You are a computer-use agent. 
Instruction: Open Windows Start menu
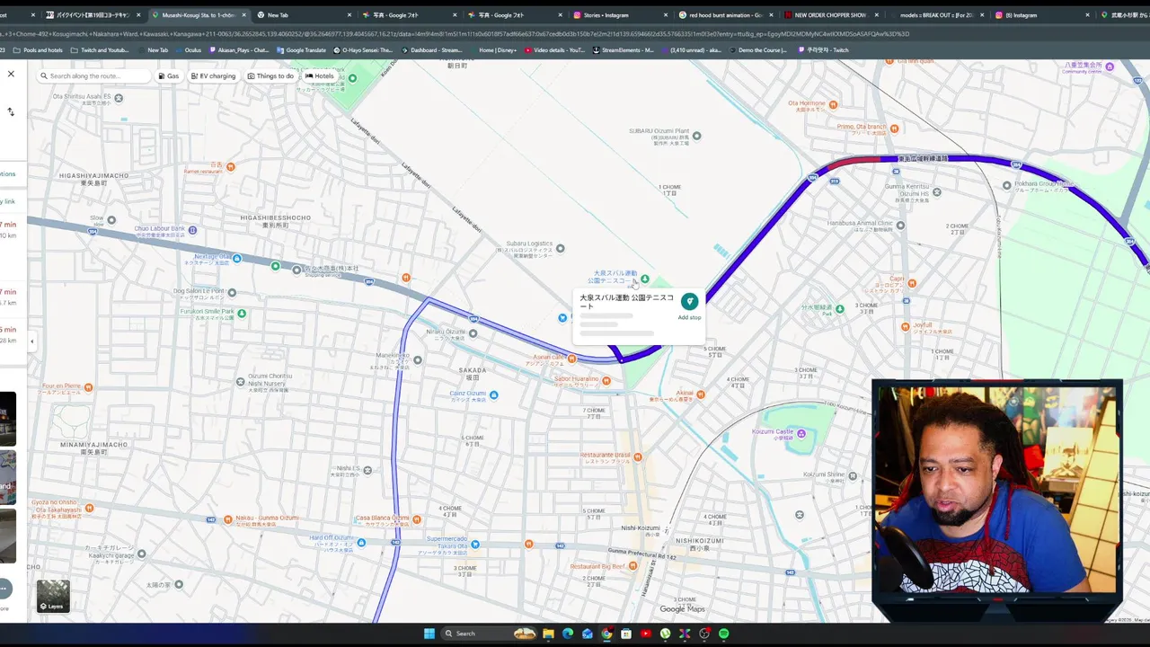tap(429, 634)
